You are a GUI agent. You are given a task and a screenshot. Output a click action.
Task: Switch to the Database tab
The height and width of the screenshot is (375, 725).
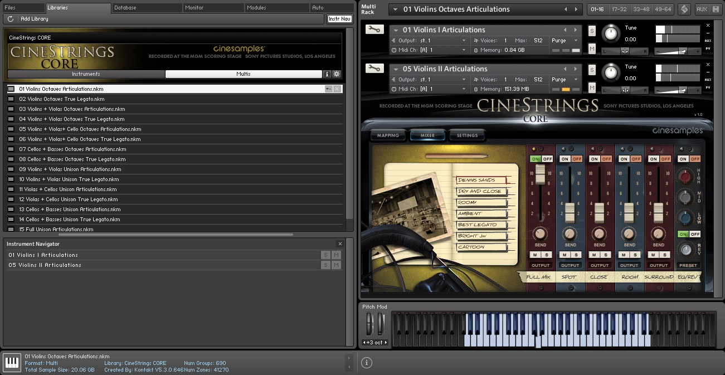pos(147,8)
